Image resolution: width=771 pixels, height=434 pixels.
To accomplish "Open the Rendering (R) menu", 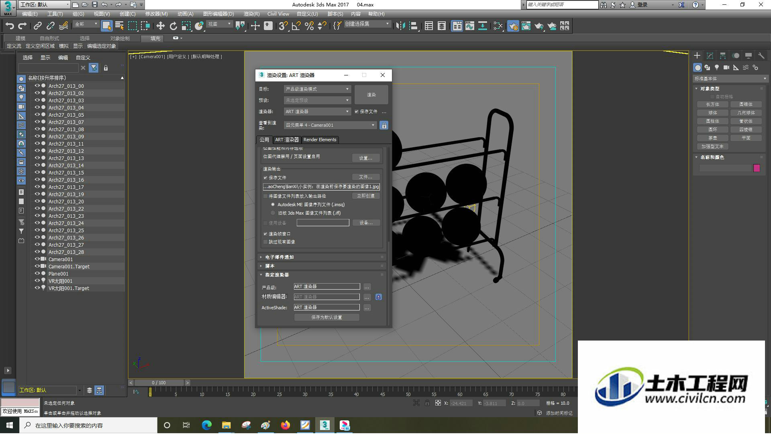I will [x=251, y=14].
